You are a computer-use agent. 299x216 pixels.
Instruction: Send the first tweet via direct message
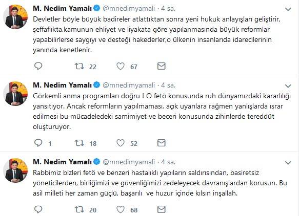(x=162, y=66)
